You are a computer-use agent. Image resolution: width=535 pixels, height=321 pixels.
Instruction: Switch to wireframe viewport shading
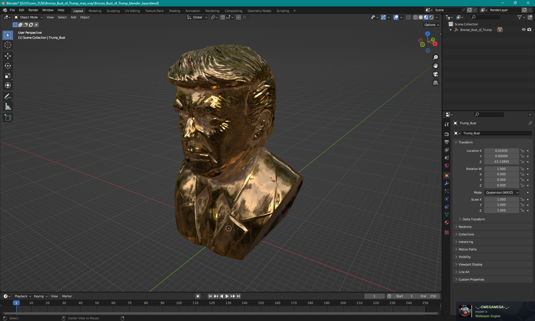click(x=415, y=17)
